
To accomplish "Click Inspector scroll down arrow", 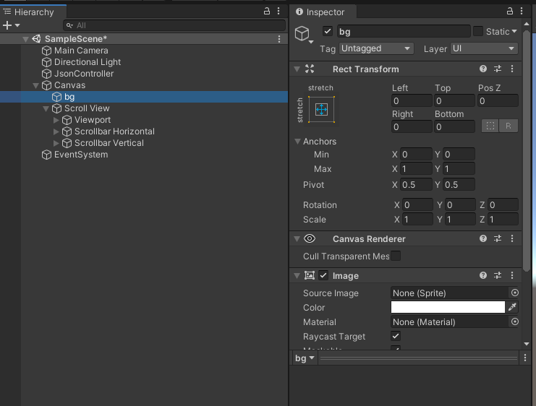I will 527,344.
